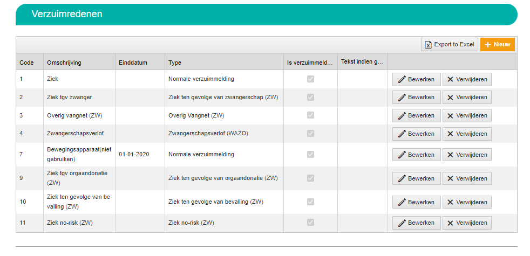Click the Excel icon in Export to Excel
530x256 pixels.
point(428,45)
